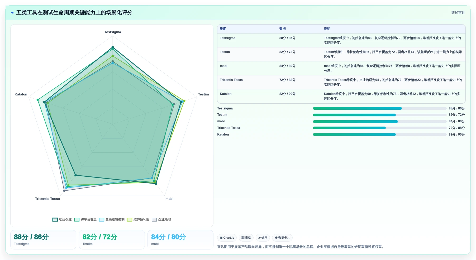This screenshot has width=476, height=260.
Task: Click the lightning icon beside the title
Action: point(12,13)
